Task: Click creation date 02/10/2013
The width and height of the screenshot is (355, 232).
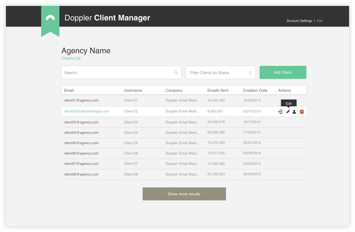Action: [x=252, y=111]
